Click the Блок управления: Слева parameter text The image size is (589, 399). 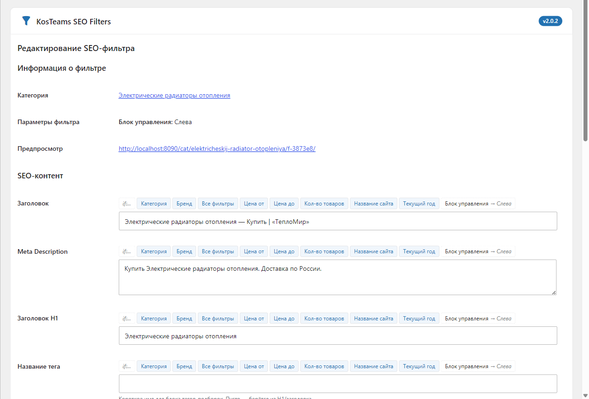(x=155, y=122)
